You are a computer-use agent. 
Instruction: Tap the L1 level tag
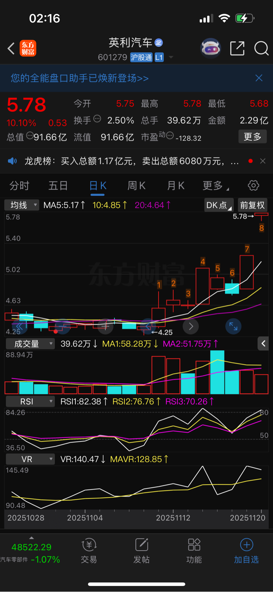click(x=159, y=57)
